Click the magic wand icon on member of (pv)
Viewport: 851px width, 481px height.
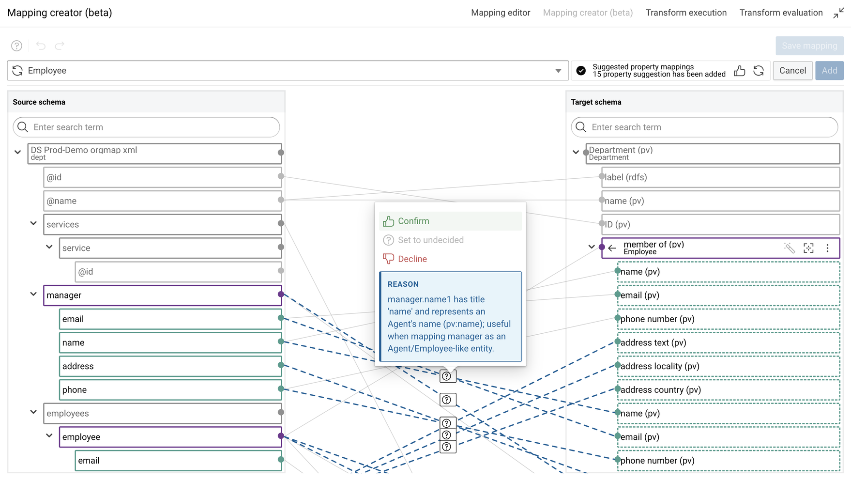pos(790,248)
